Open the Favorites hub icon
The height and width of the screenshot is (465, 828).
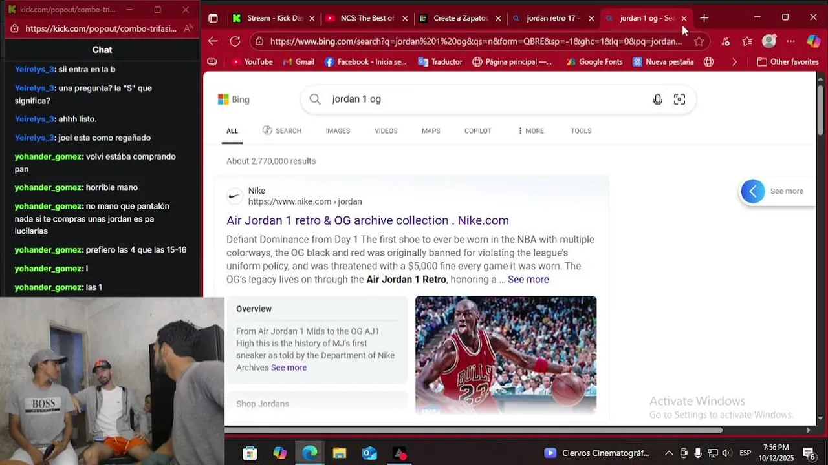click(x=747, y=41)
